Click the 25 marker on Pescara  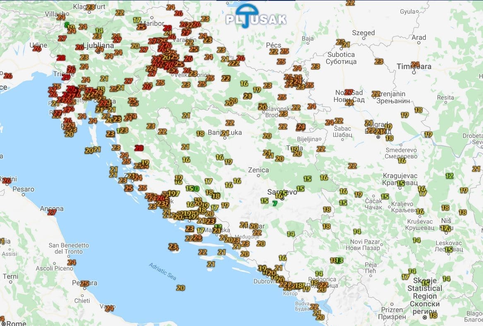[84, 284]
